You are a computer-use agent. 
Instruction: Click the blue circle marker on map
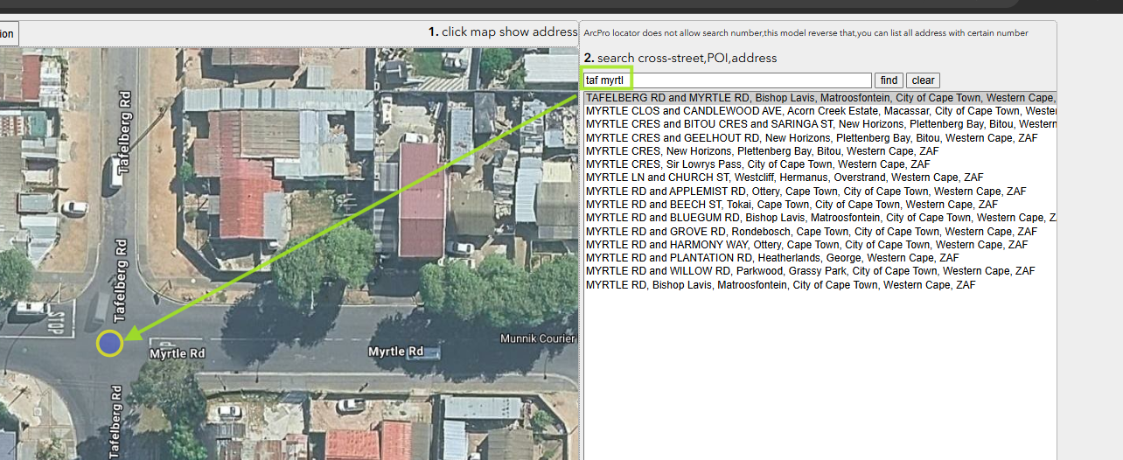point(109,343)
